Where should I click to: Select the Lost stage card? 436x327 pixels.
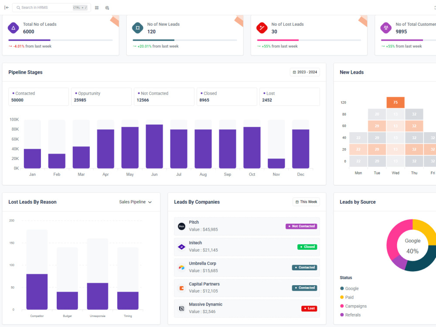click(290, 97)
